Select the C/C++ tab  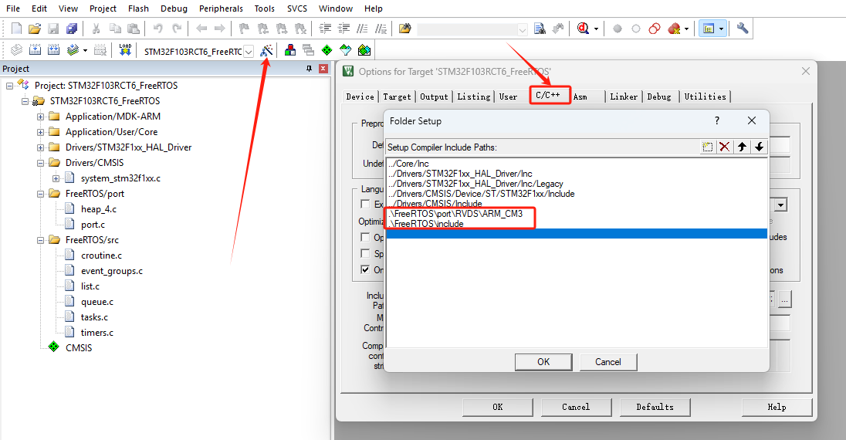[550, 95]
